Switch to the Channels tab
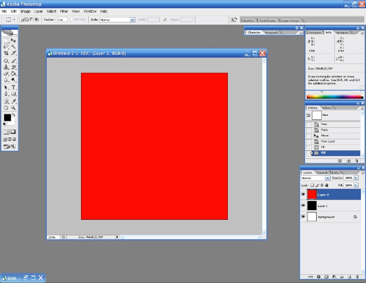This screenshot has height=283, width=366. 322,172
